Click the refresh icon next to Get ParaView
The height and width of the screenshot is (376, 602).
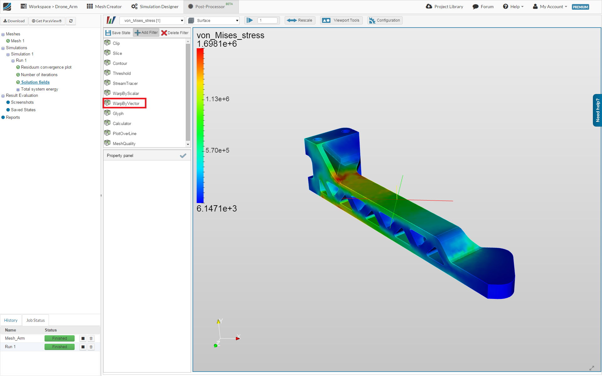click(x=71, y=21)
